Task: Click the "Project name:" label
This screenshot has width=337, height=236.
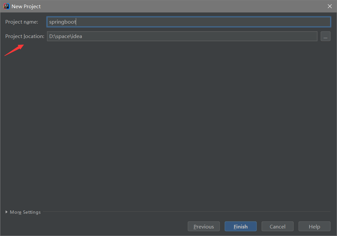Action: pyautogui.click(x=22, y=22)
